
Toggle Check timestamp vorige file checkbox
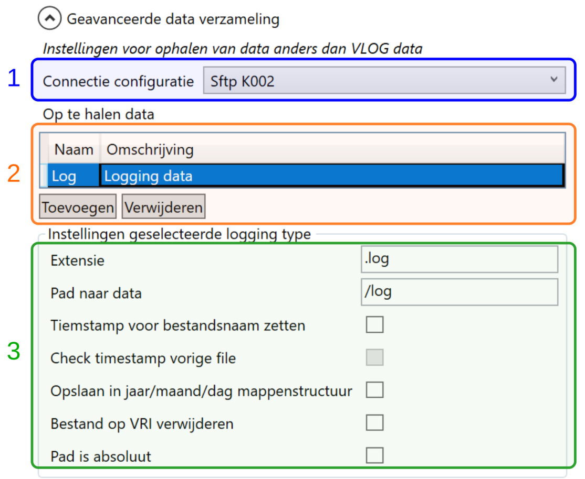click(x=374, y=357)
